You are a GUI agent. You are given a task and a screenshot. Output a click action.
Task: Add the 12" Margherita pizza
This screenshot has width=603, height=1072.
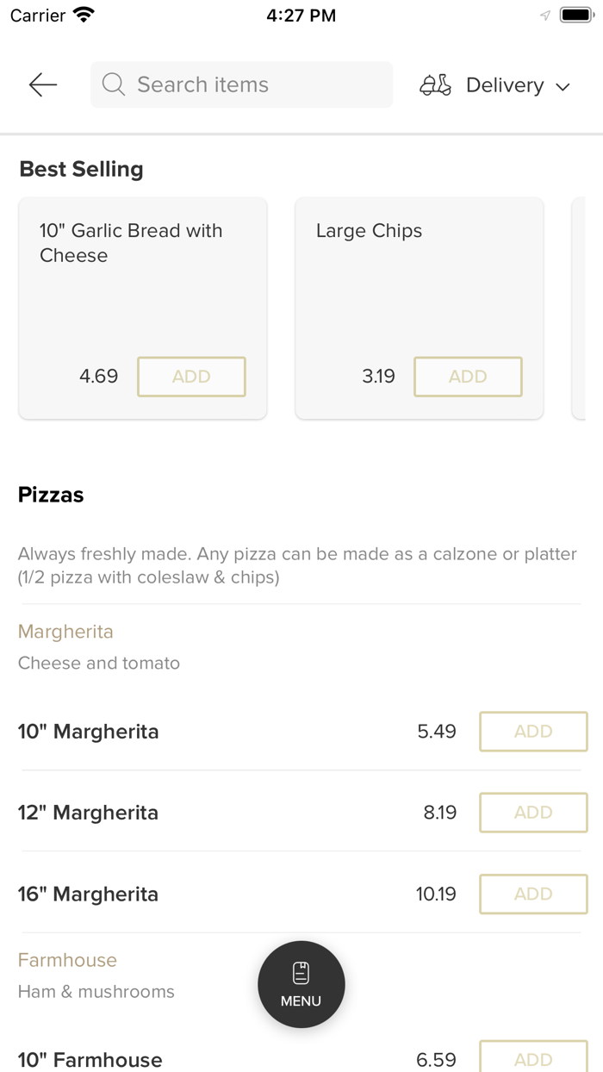[533, 813]
